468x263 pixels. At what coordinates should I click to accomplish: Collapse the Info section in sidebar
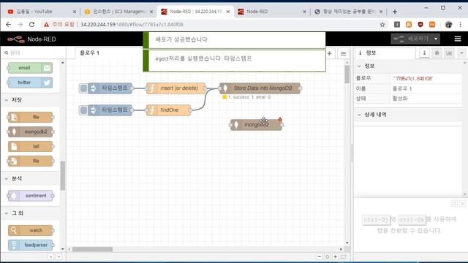(x=408, y=66)
